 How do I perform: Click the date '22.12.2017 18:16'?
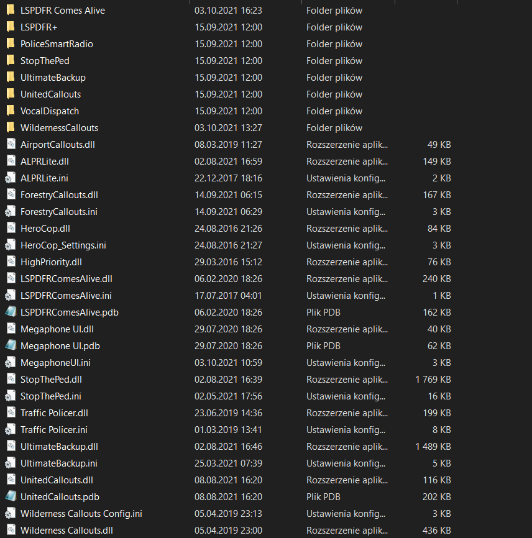(x=228, y=178)
